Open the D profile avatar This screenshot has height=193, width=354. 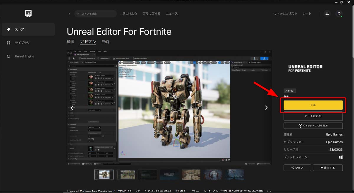(339, 14)
